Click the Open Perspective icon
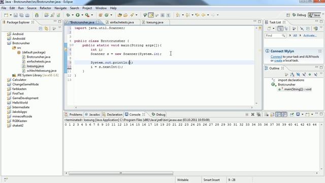 point(288,15)
